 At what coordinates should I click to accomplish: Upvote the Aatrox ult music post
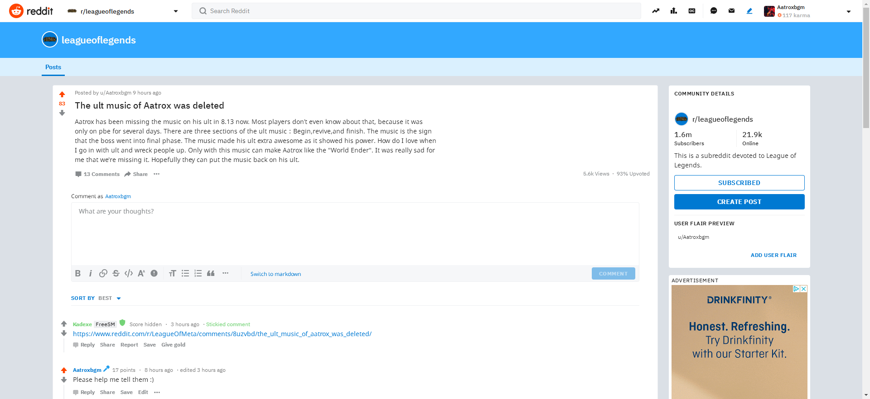[x=62, y=95]
